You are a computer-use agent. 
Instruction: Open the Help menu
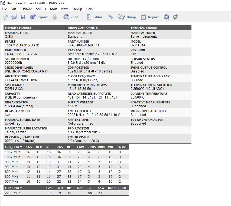(x=89, y=9)
